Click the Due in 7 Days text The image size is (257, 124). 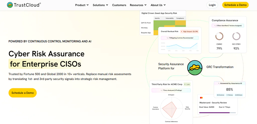225,107
